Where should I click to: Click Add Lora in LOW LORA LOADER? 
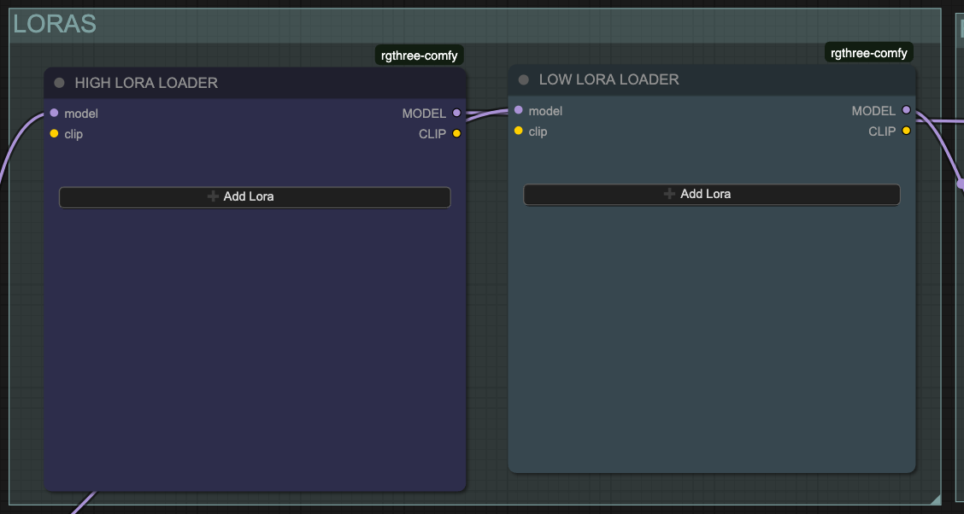click(711, 194)
